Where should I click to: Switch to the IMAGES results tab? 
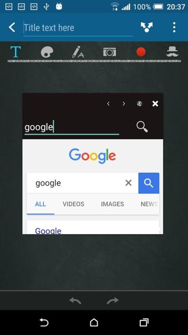(x=112, y=204)
